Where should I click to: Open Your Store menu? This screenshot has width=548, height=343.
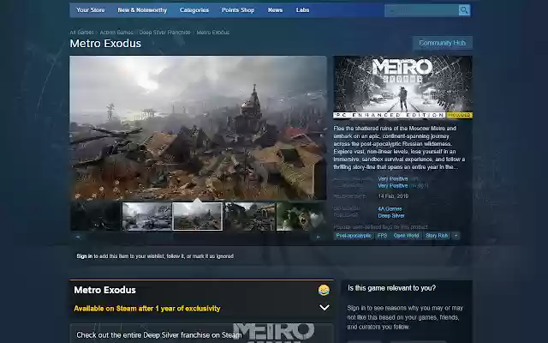[x=91, y=10]
